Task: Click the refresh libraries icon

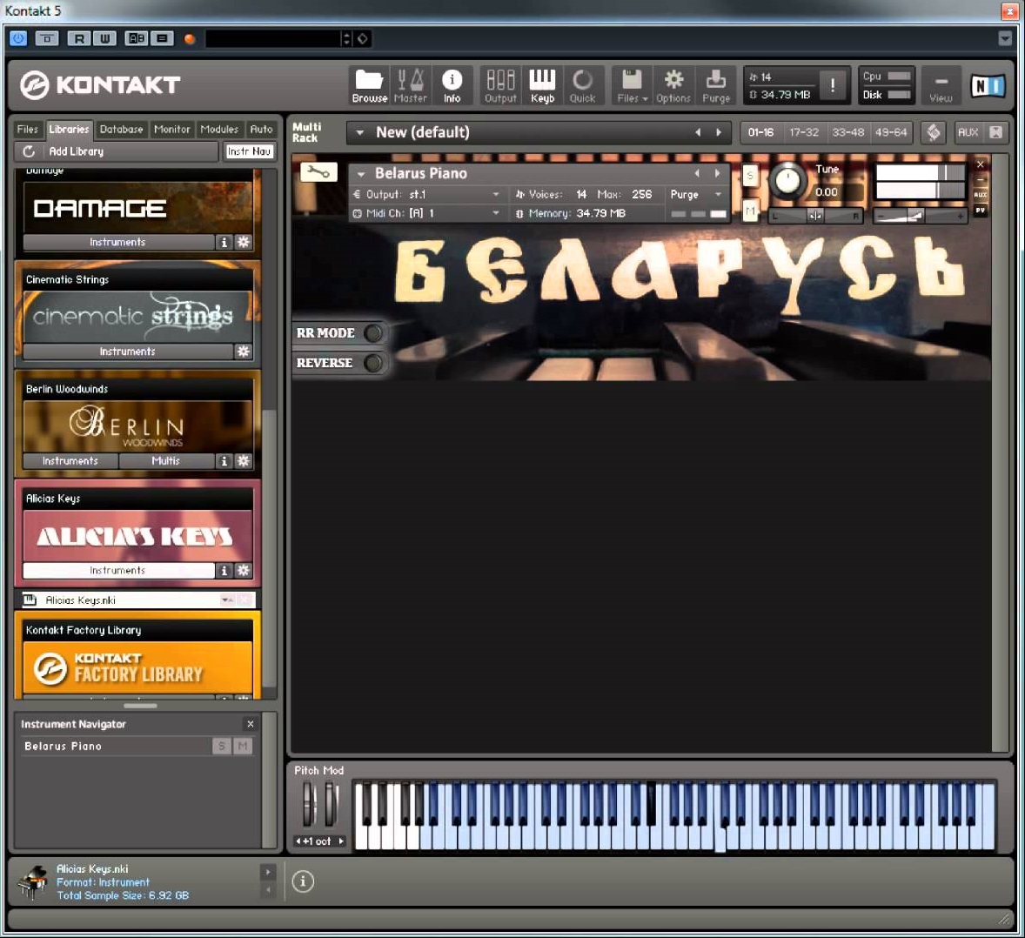Action: (x=29, y=151)
